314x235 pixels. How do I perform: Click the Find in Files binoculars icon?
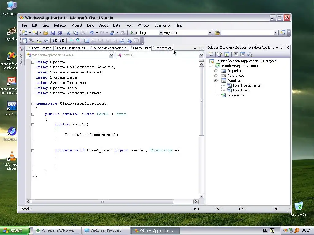pyautogui.click(x=217, y=33)
